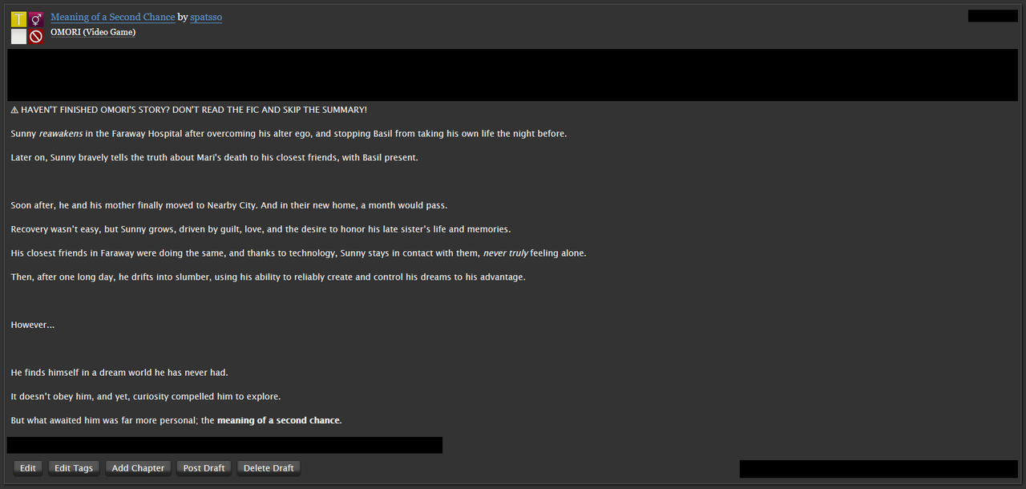The image size is (1026, 489).
Task: Open the 'OMORI (Video Game)' fandom link
Action: coord(93,32)
